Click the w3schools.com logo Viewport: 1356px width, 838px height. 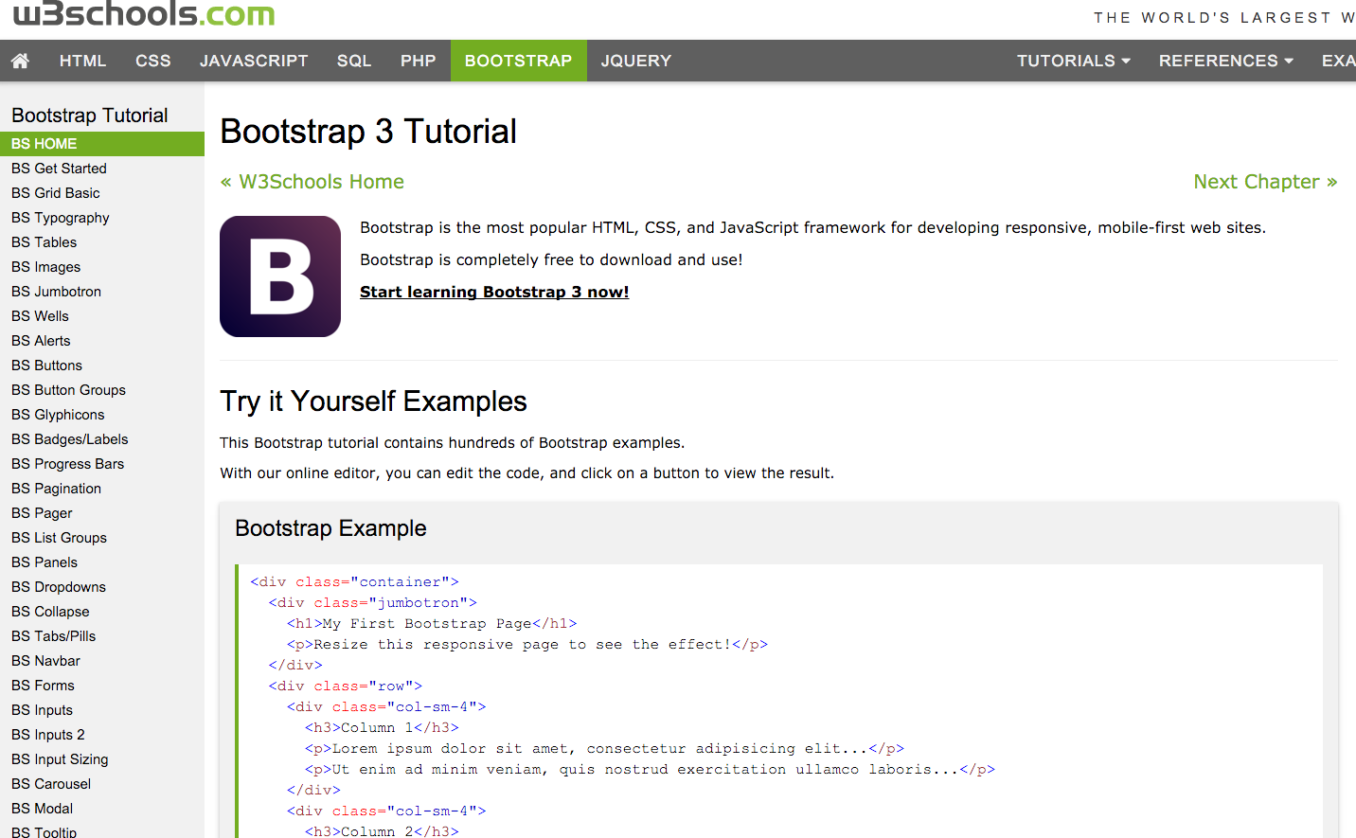pyautogui.click(x=144, y=14)
